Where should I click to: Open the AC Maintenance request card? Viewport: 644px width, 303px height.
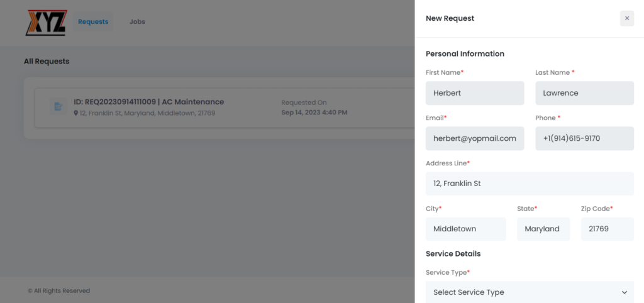tap(225, 107)
